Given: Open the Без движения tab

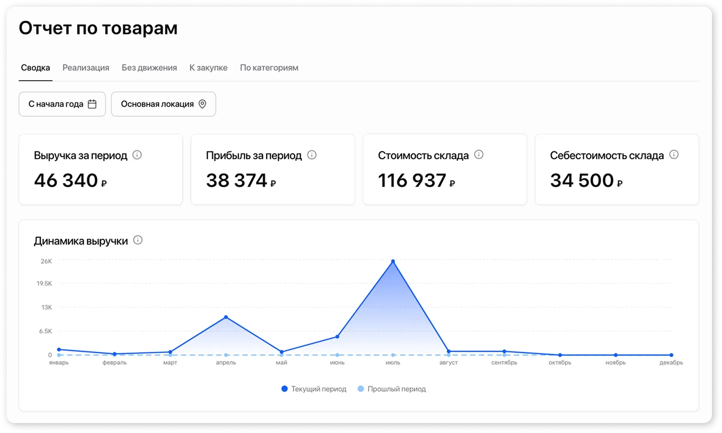Looking at the screenshot, I should (149, 68).
